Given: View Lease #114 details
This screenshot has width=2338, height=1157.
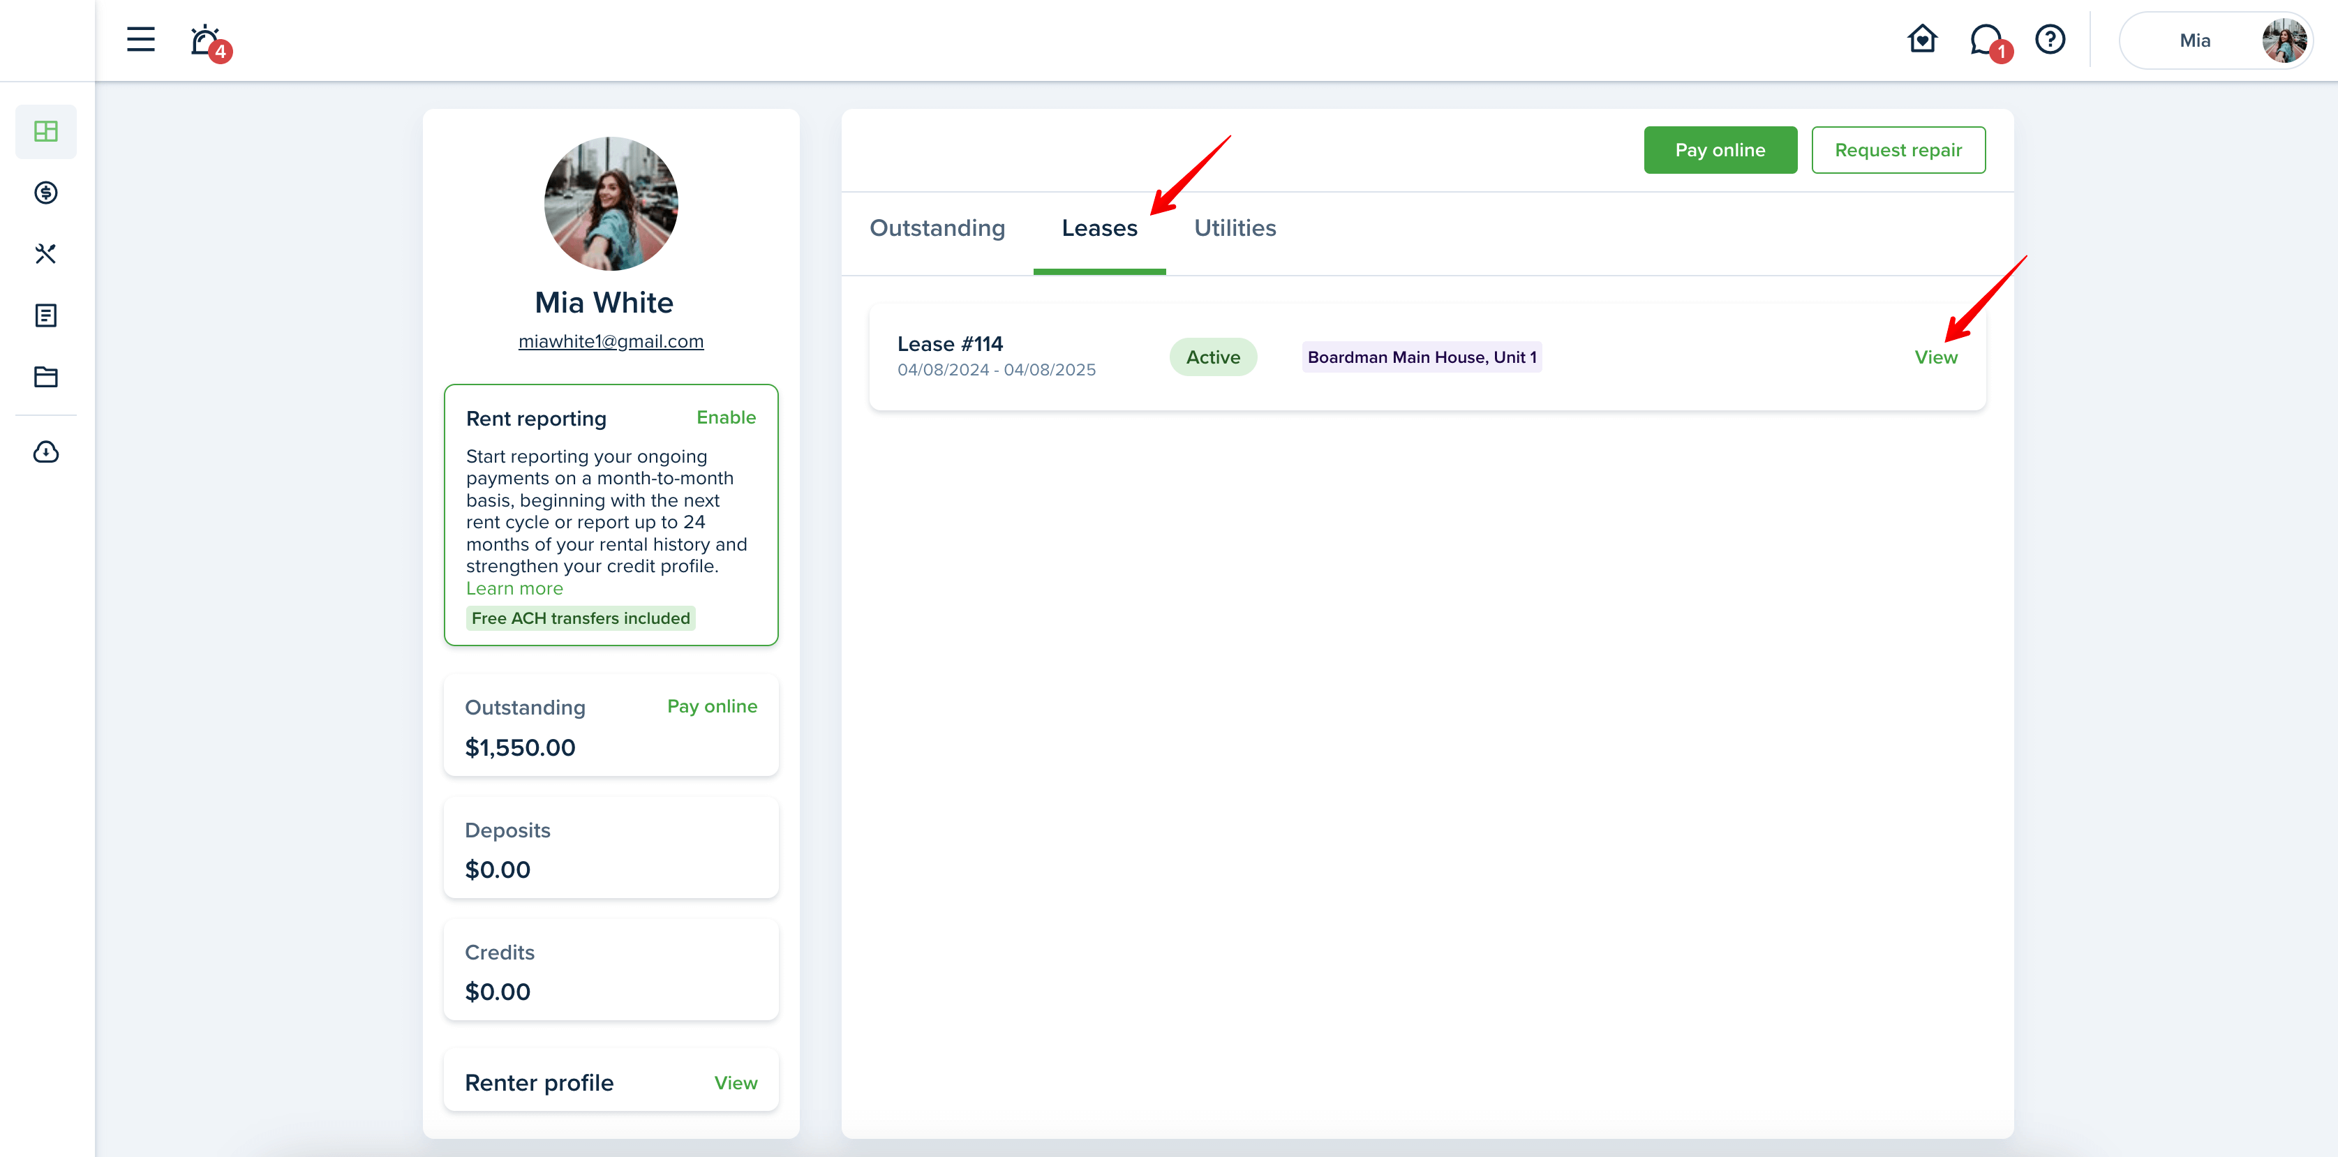Looking at the screenshot, I should pyautogui.click(x=1935, y=357).
